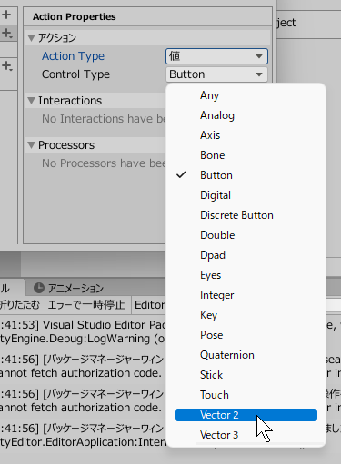
Task: Open the Action Type dropdown
Action: 216,56
